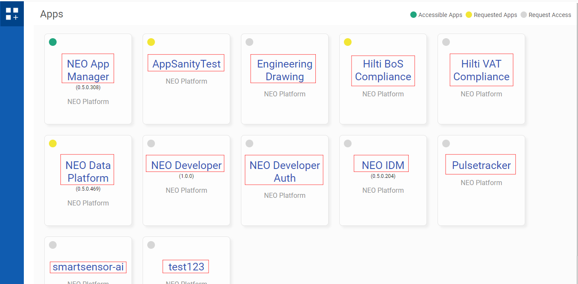The image size is (578, 284).
Task: Click 'NEO Platform' text below version (1.0.0)
Action: tap(186, 190)
